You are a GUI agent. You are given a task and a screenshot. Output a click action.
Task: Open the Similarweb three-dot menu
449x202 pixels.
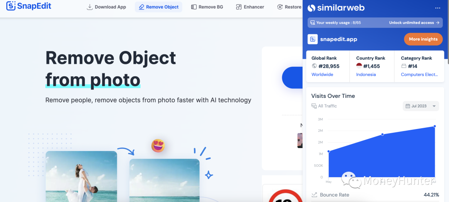click(x=437, y=8)
